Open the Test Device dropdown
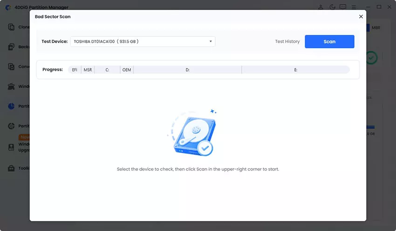 click(x=143, y=41)
